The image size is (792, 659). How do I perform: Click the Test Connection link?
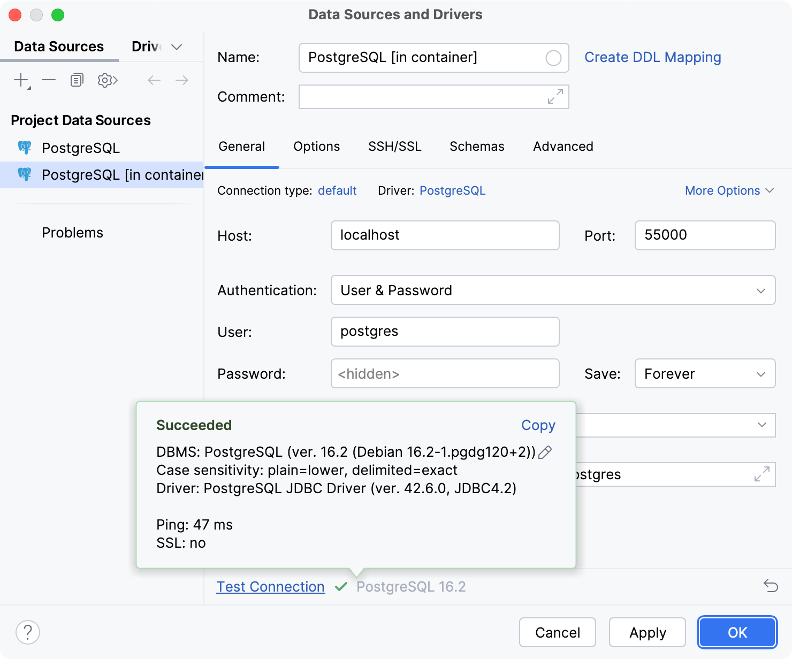coord(270,586)
